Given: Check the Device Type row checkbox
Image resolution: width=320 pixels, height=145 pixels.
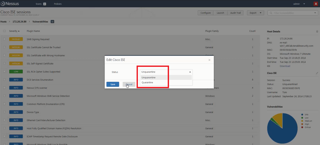Looking at the screenshot, I should point(4,112).
